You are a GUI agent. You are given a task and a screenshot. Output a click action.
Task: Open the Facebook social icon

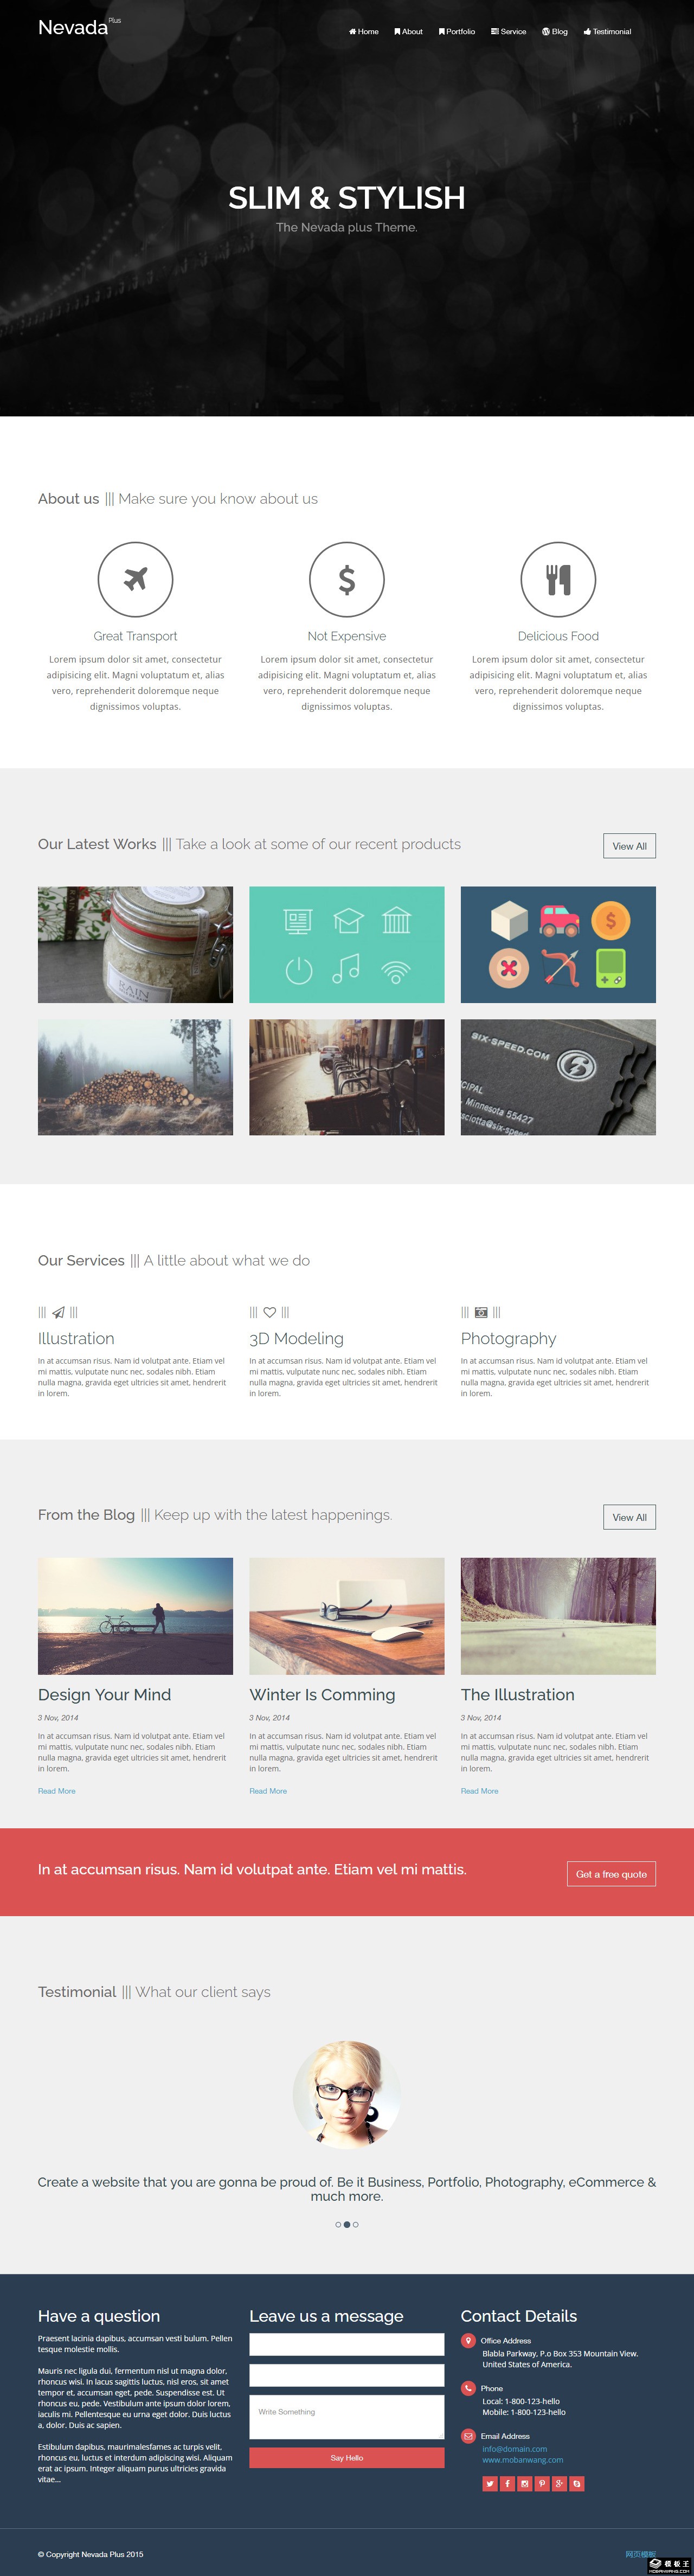(507, 2483)
